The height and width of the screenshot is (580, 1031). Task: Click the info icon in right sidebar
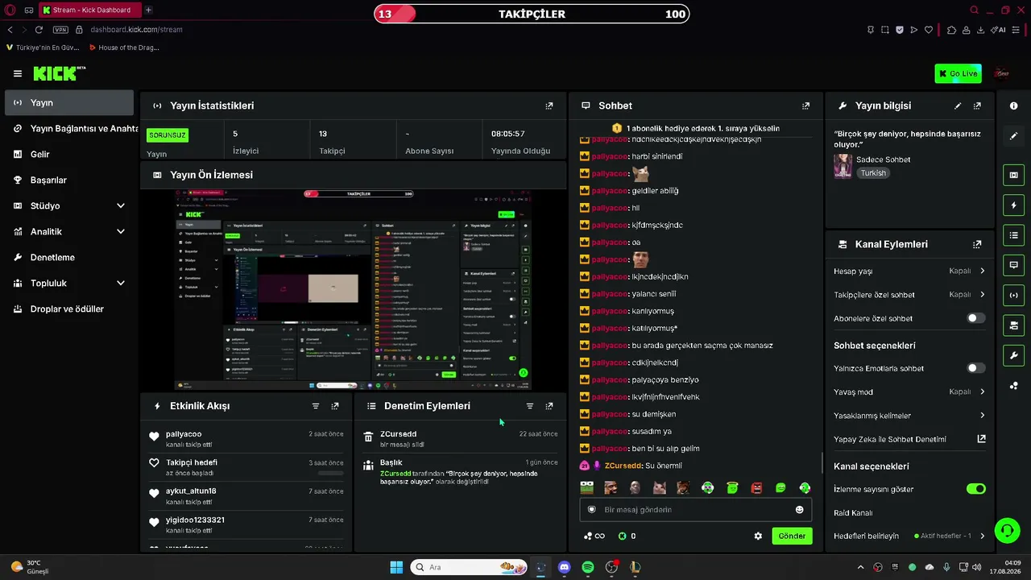[x=1013, y=106]
